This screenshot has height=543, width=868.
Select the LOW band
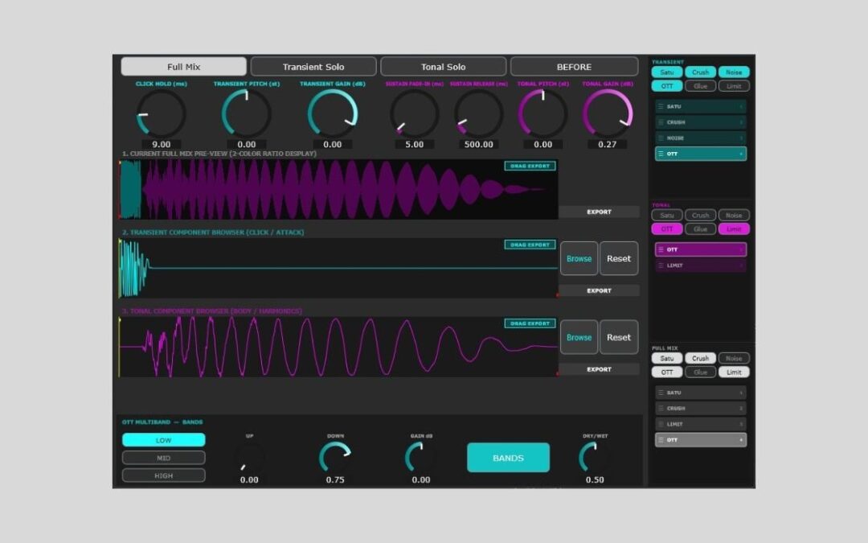(x=163, y=440)
